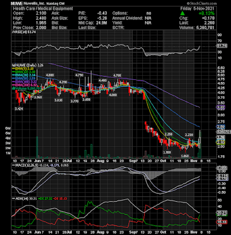Click the EPS value -5.26

click(x=102, y=18)
